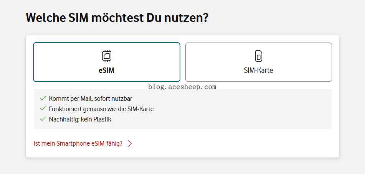The width and height of the screenshot is (365, 174).
Task: Click the checkmark beside 'Nachhaltig: kein Plastik'
Action: point(43,119)
